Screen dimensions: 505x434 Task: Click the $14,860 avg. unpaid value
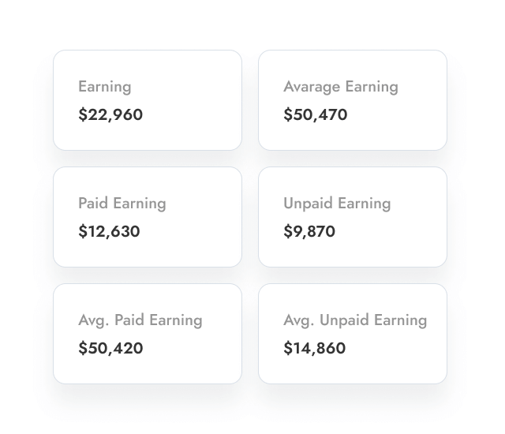(314, 348)
